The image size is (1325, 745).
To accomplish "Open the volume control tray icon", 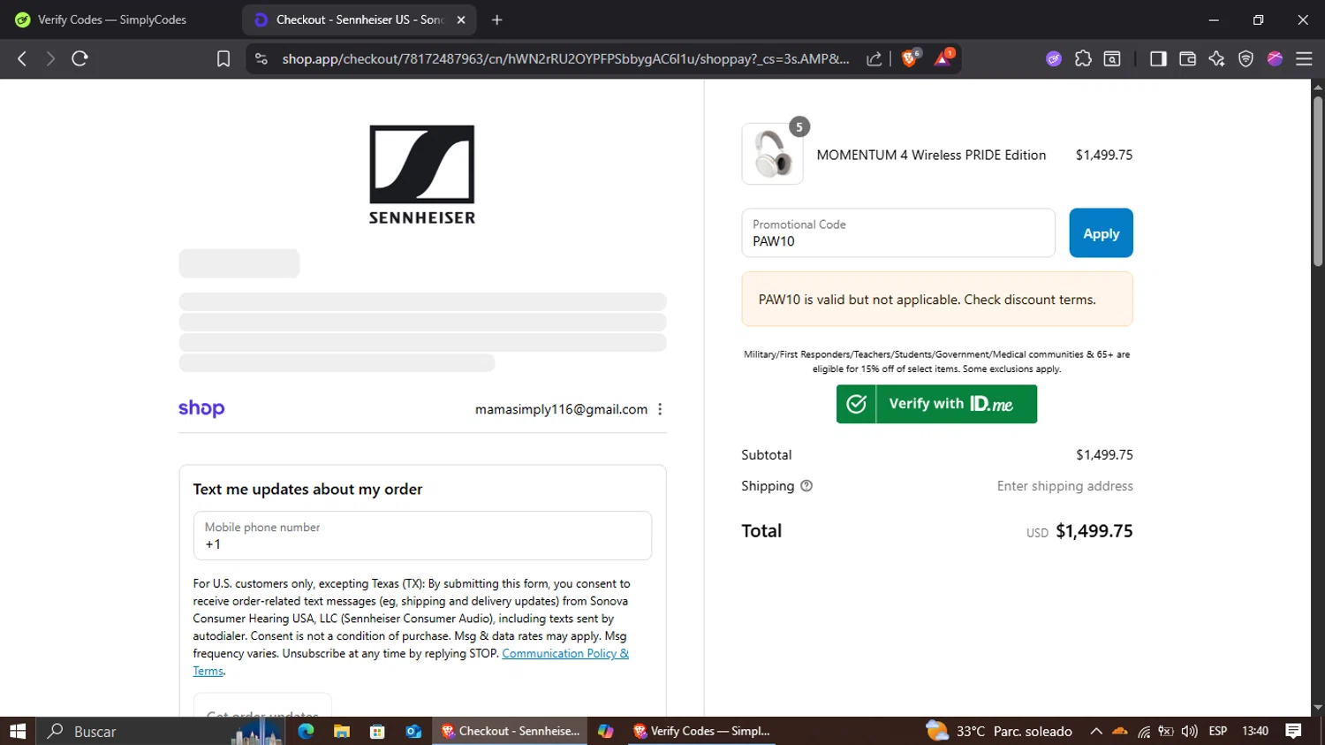I will pyautogui.click(x=1189, y=731).
